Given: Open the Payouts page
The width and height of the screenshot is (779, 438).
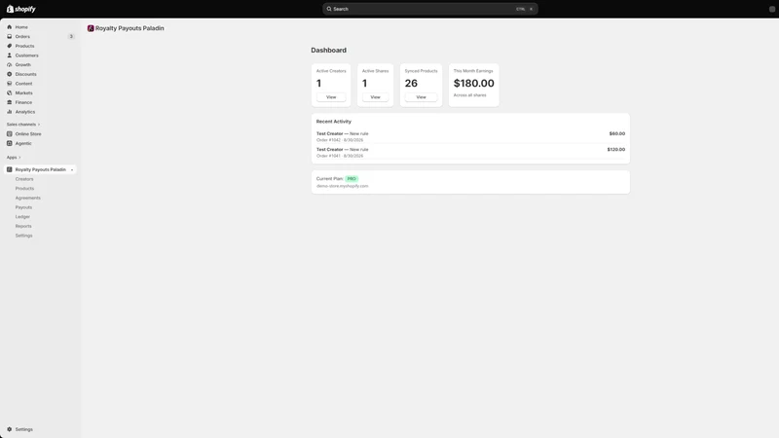Looking at the screenshot, I should (23, 207).
